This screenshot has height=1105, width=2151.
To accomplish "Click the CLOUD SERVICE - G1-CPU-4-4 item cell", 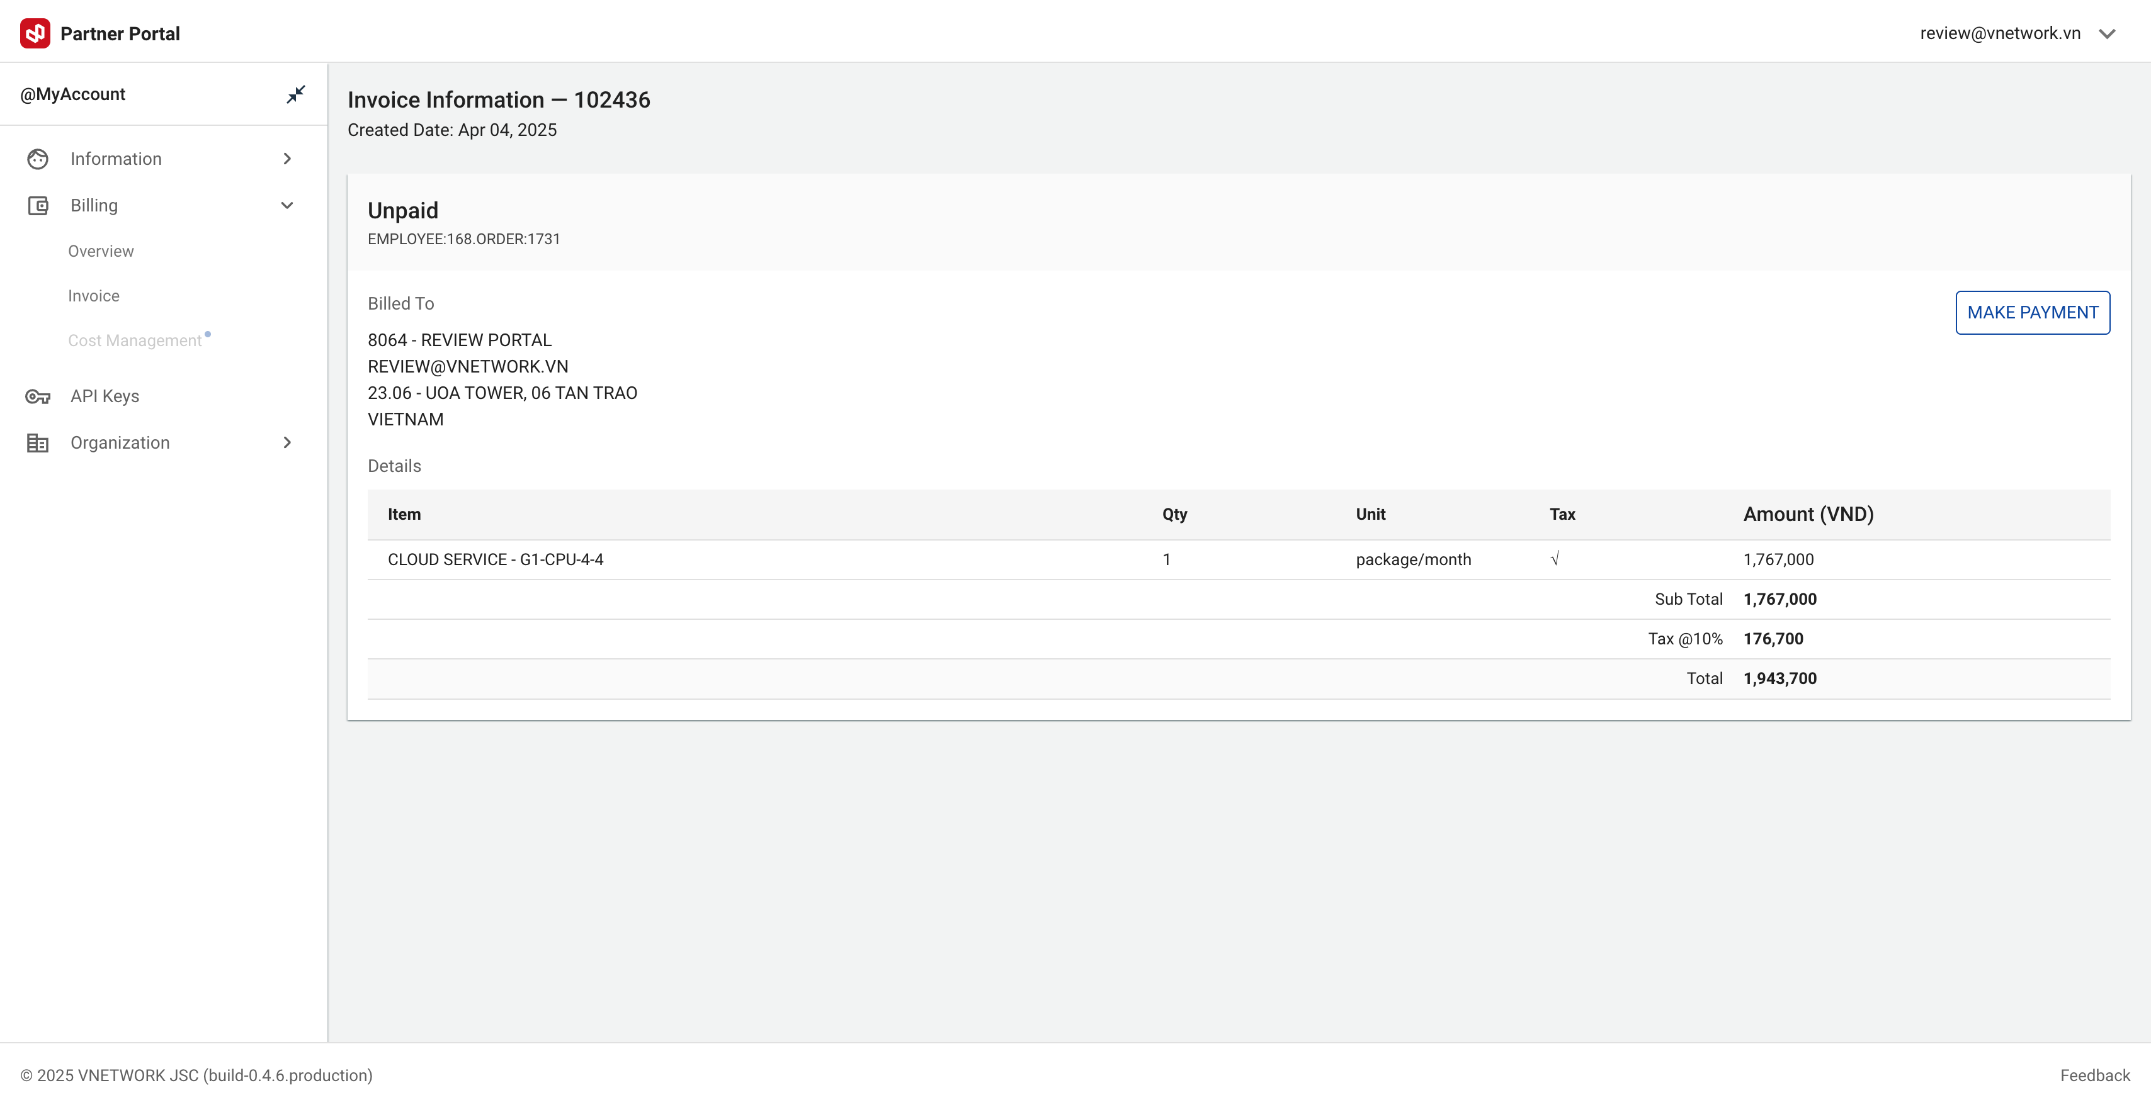I will (x=495, y=559).
